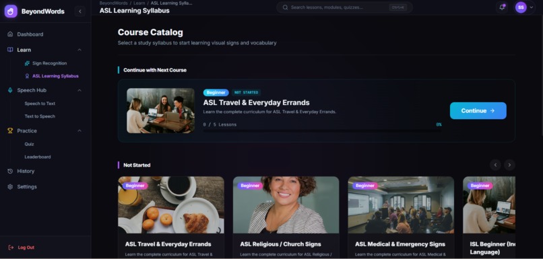Screen dimensions: 543x259
Task: Open ASL Medical & Emergency Signs card image
Action: pyautogui.click(x=401, y=205)
